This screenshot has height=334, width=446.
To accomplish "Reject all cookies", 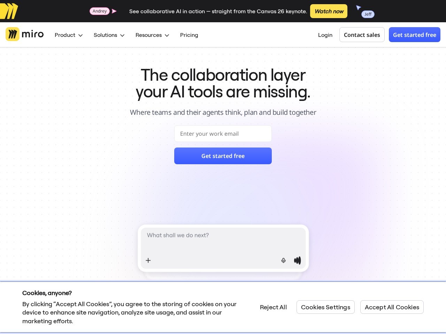I will [x=273, y=307].
